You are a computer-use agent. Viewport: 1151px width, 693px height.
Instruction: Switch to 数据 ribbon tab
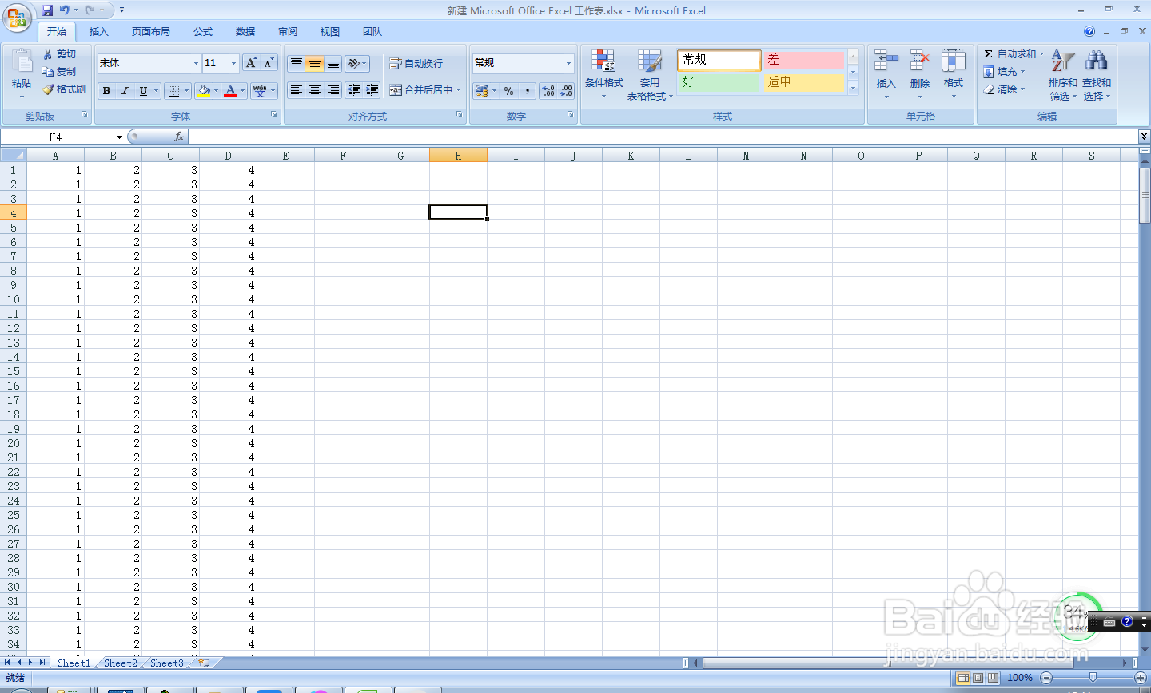tap(245, 32)
